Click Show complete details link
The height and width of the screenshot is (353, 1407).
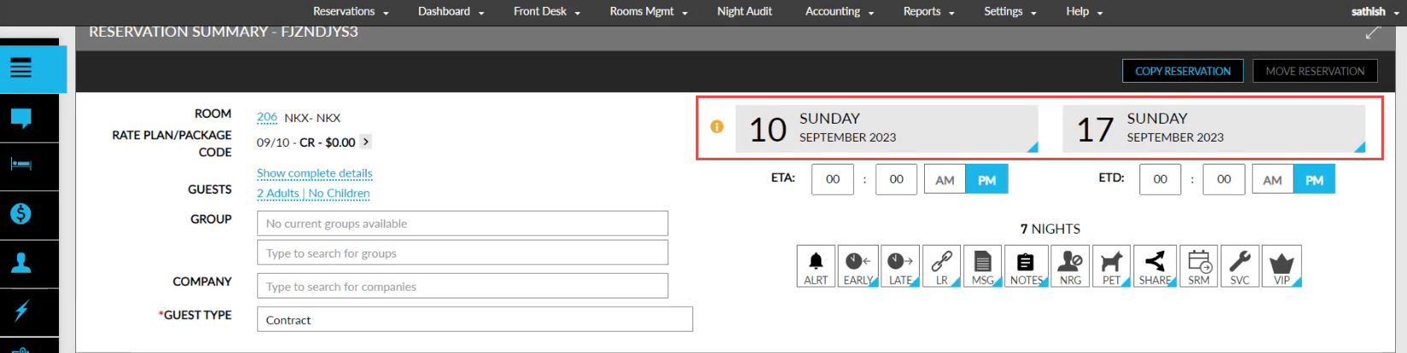315,173
